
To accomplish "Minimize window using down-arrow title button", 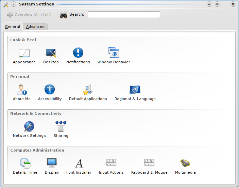I will tap(209, 4).
